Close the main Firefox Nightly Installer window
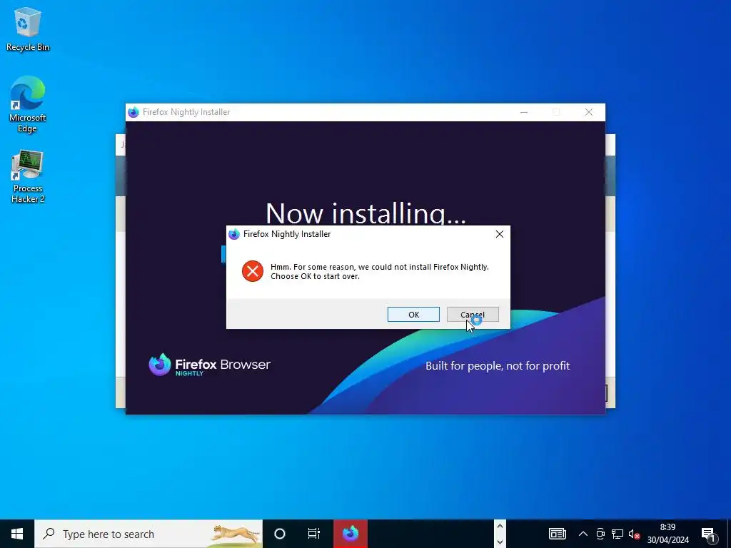Screen dimensions: 731x548 click(589, 112)
